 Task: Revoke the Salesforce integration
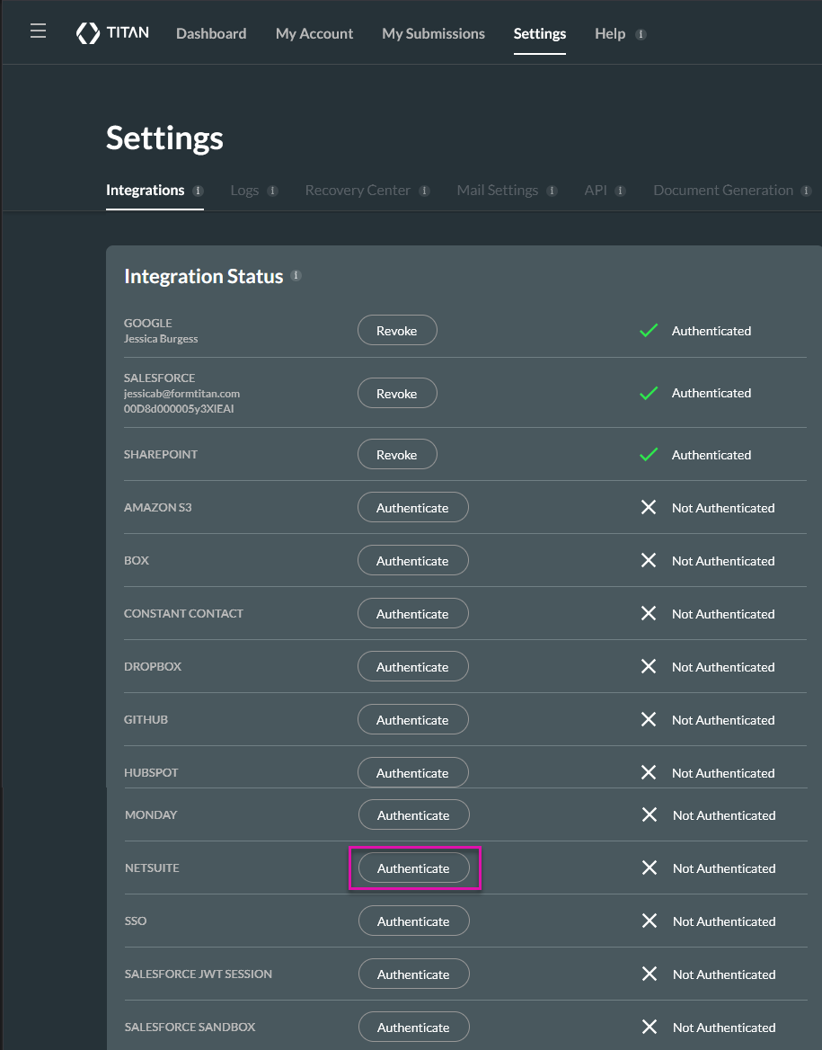(x=397, y=393)
